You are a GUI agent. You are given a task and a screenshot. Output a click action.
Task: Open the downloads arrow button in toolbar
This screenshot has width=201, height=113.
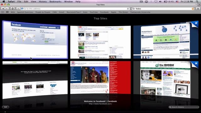click(198, 8)
